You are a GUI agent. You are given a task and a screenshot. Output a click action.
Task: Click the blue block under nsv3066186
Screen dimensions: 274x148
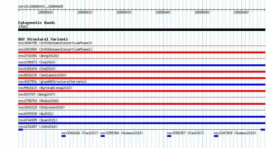point(64,136)
